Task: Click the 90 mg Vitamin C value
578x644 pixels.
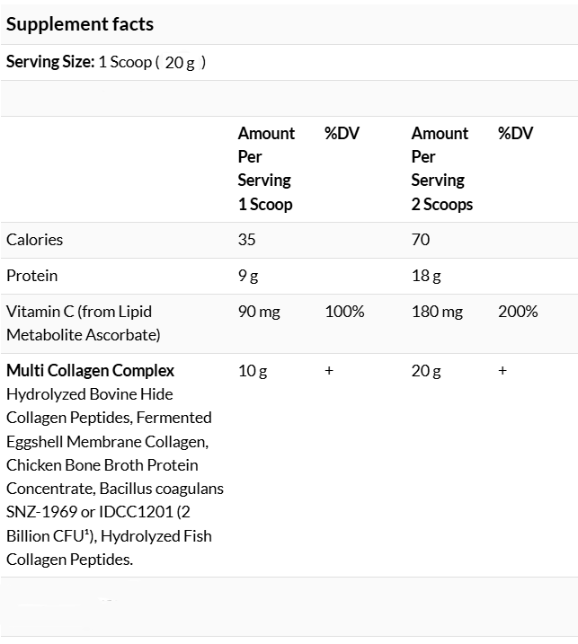Action: click(259, 313)
